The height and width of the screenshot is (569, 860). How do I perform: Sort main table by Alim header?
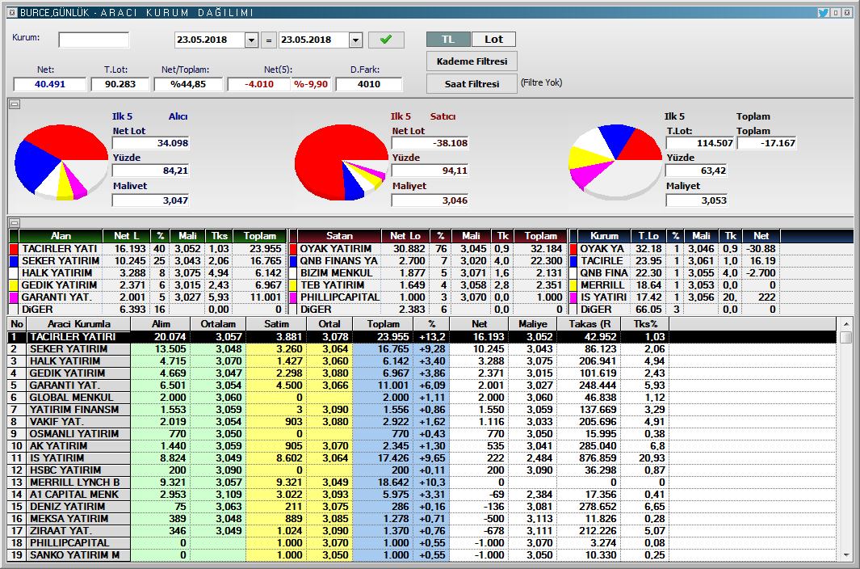pyautogui.click(x=161, y=324)
